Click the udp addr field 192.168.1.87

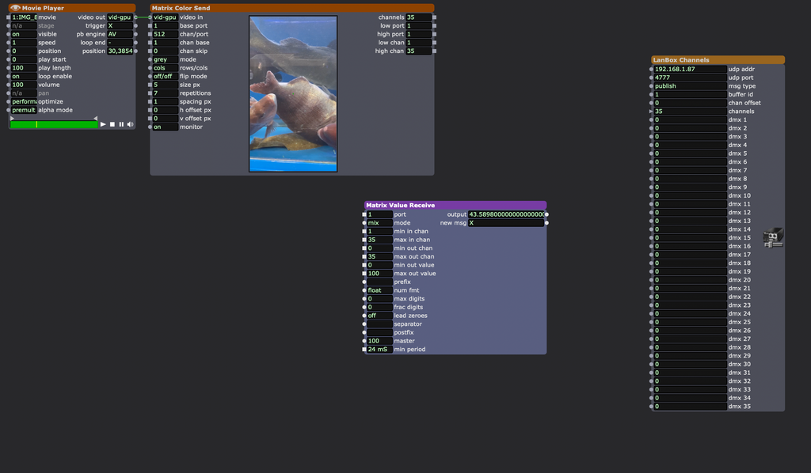(689, 69)
